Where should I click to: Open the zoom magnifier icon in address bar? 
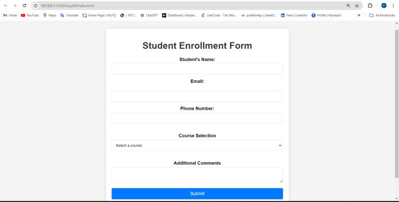(348, 5)
